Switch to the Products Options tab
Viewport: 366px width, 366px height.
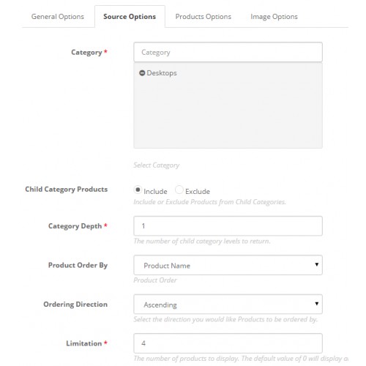[203, 17]
